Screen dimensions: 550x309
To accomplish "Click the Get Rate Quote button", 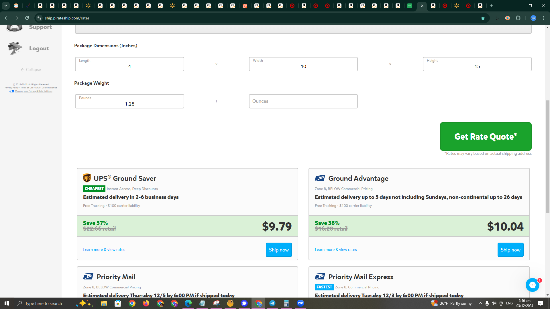I will 486,136.
